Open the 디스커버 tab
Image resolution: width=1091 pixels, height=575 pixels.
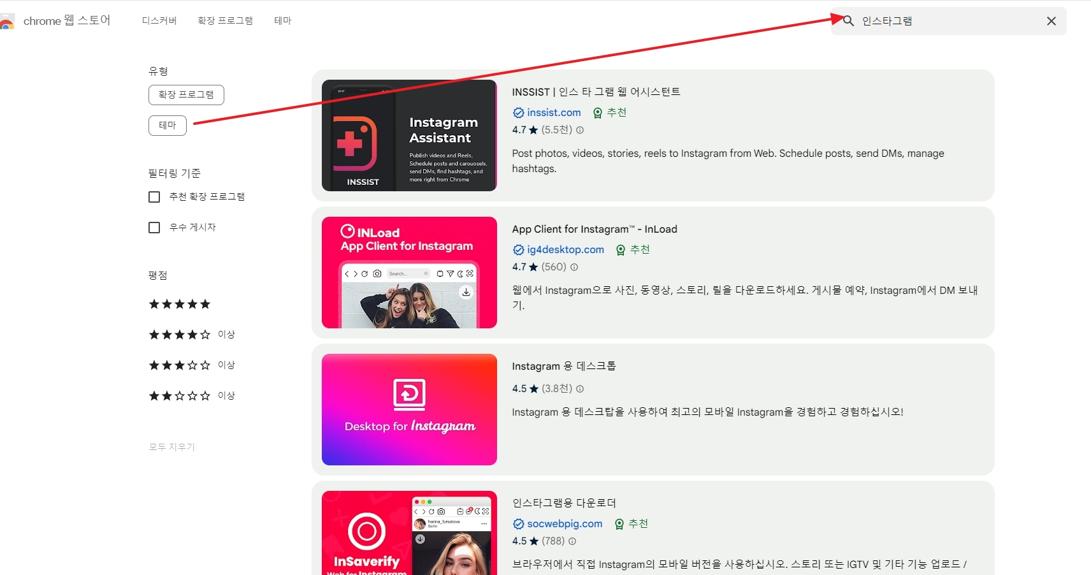click(x=159, y=21)
